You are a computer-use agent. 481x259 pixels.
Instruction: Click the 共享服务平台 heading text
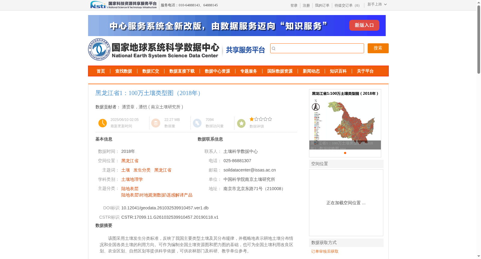click(245, 50)
